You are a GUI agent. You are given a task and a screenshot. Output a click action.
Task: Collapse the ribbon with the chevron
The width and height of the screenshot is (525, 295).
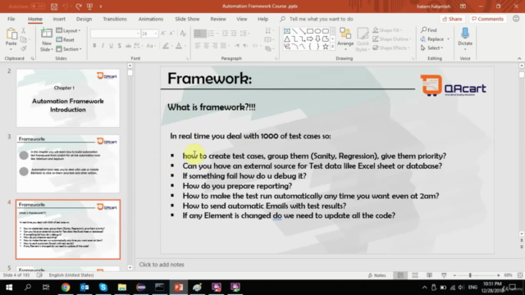(x=519, y=58)
